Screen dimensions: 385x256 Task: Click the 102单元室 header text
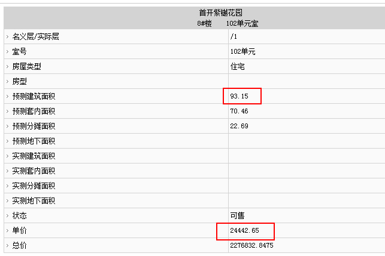242,23
